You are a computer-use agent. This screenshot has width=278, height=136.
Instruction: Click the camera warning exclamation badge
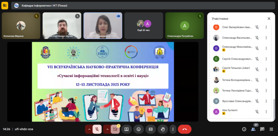pos(119,126)
